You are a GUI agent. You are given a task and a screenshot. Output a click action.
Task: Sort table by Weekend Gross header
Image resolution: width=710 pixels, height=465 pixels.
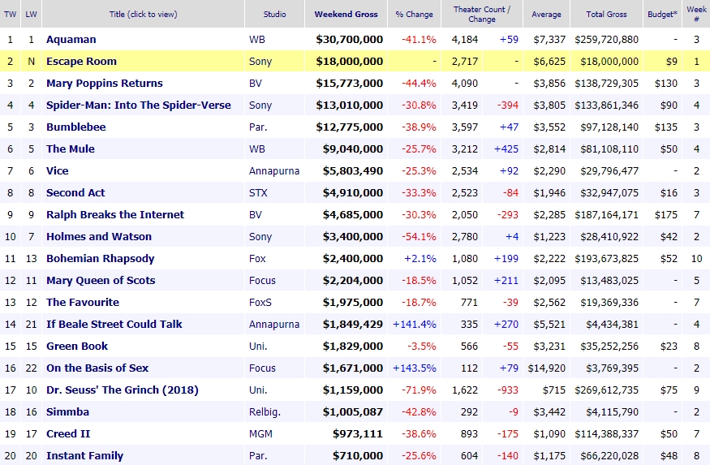pyautogui.click(x=346, y=14)
